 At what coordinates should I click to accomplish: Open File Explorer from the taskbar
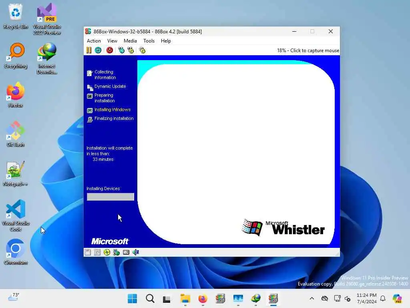pos(185,298)
